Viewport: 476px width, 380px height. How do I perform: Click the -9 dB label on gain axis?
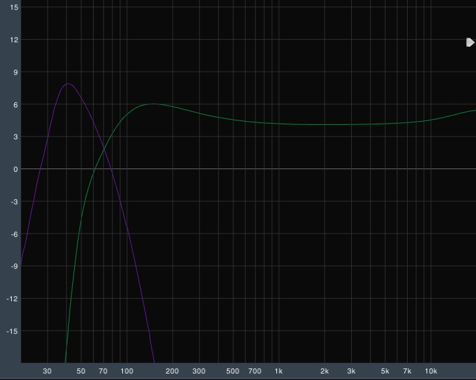pyautogui.click(x=14, y=266)
